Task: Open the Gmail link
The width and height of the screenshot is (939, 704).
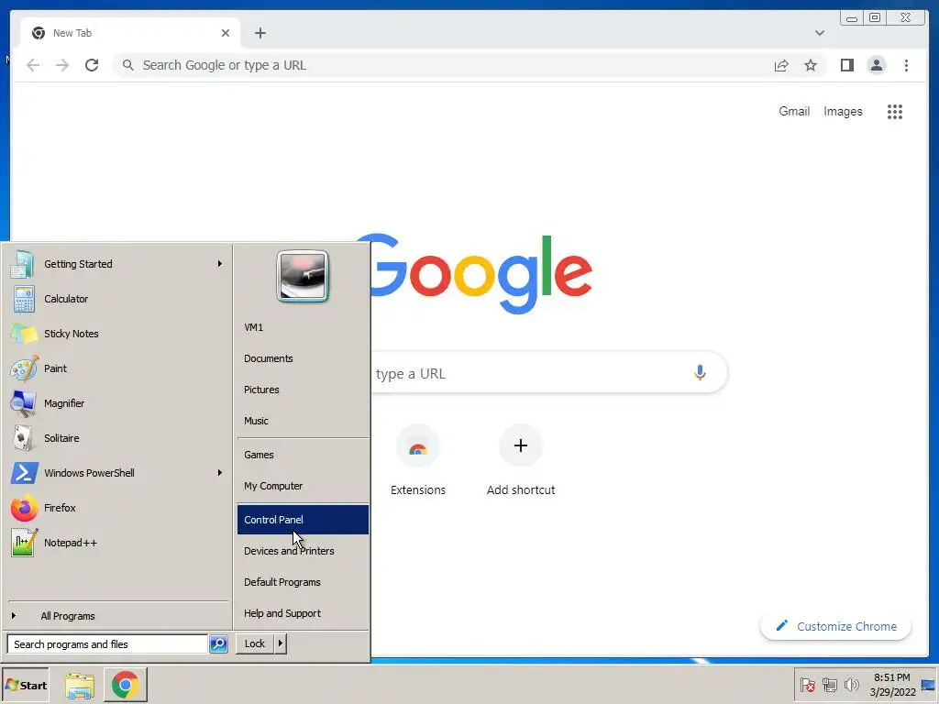Action: [x=794, y=111]
